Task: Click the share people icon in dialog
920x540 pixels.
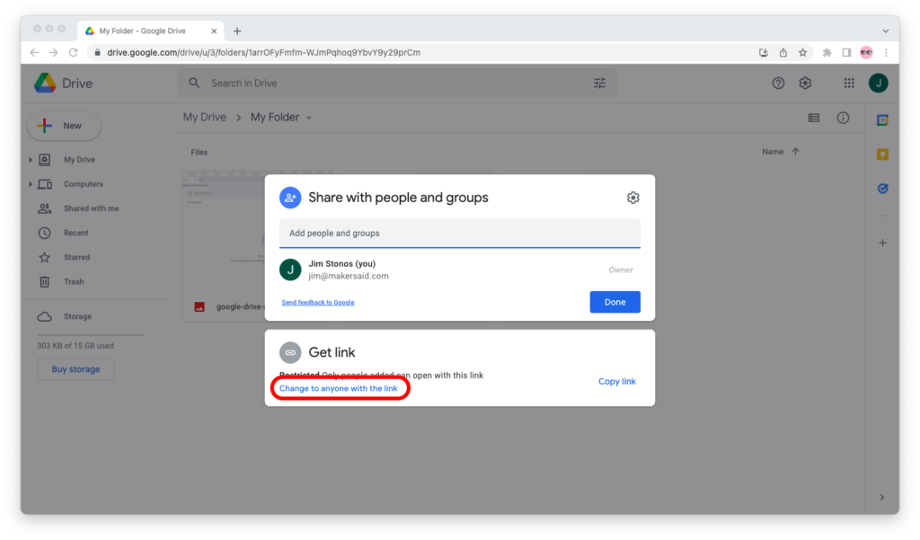Action: tap(290, 198)
